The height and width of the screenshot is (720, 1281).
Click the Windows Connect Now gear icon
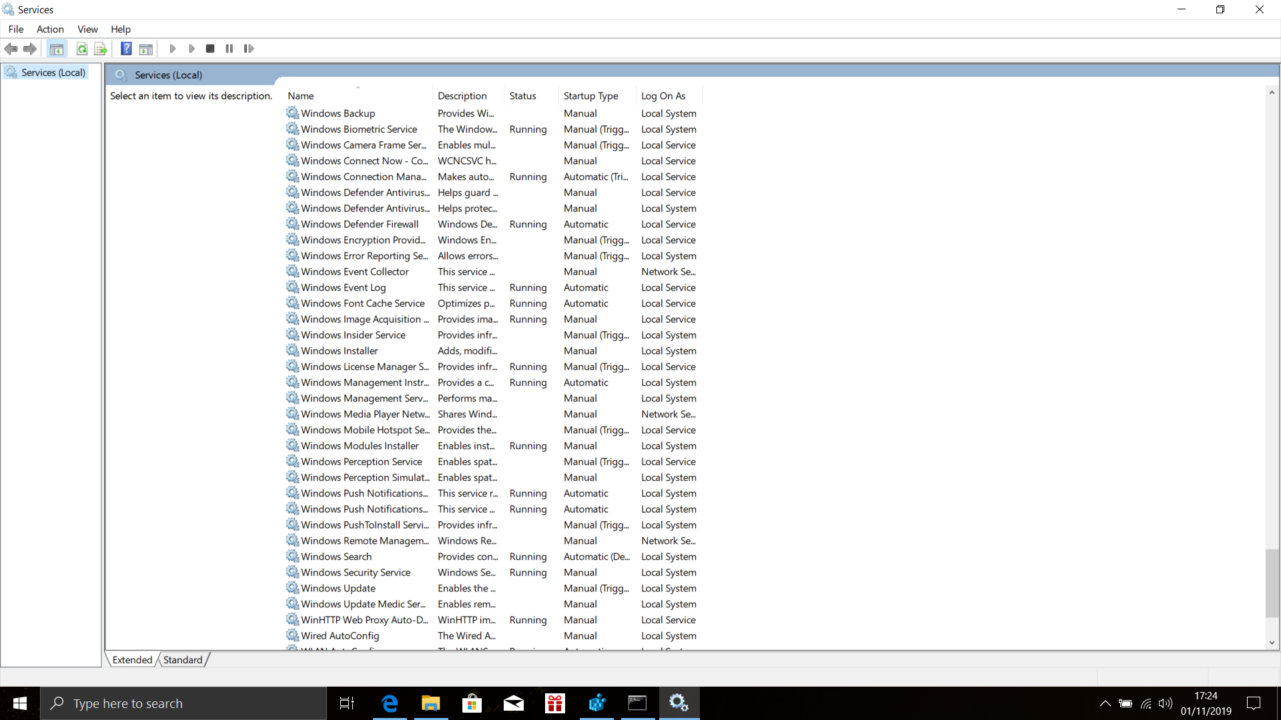click(x=292, y=161)
